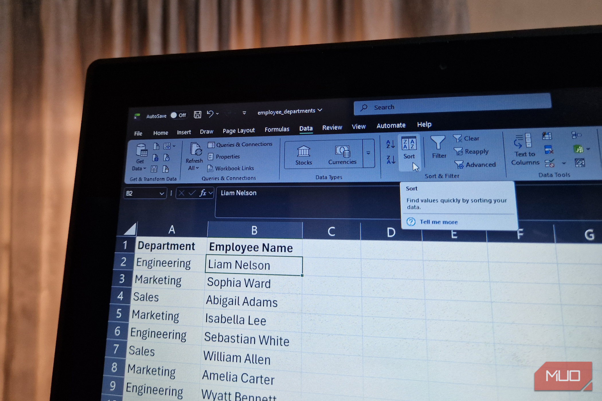This screenshot has width=602, height=401.
Task: Click the Save icon
Action: coord(198,115)
